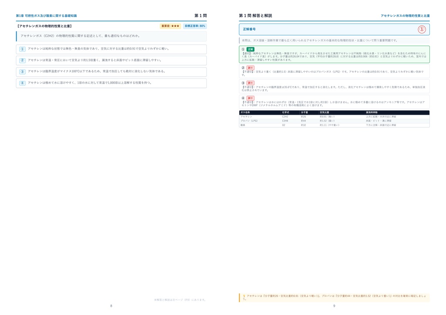
Task: Click the intro sentence beginning 本問は、ガス溶接・溶断作業で
Action: (x=320, y=40)
